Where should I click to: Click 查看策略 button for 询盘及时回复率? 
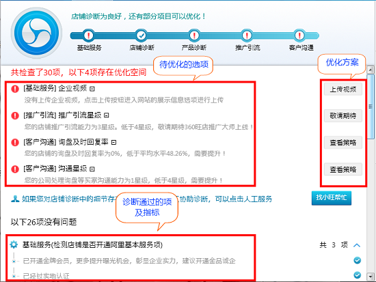[x=343, y=143]
